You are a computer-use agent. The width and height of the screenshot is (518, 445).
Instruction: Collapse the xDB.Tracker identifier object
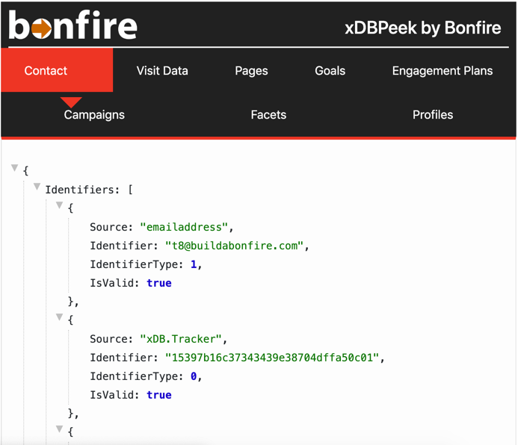click(60, 317)
